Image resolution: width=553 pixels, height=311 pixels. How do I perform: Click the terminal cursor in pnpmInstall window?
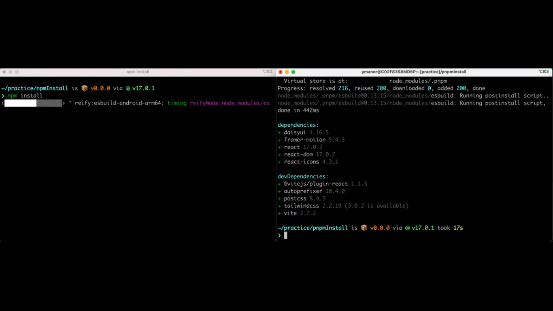[285, 235]
